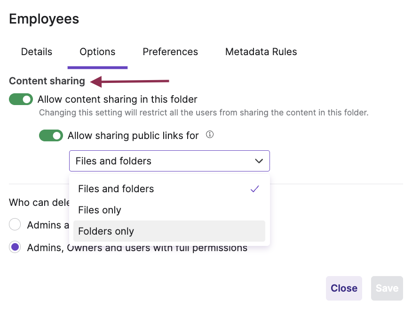Reselect the Files and folders option
412x310 pixels.
(116, 188)
